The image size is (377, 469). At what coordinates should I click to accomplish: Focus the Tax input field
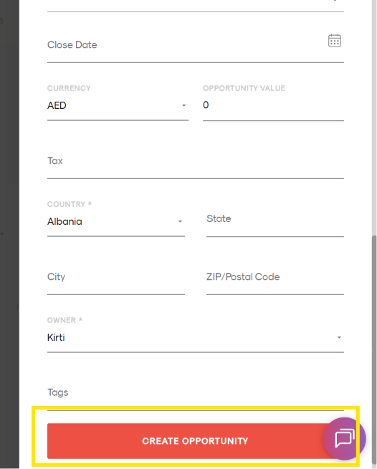[x=196, y=161]
